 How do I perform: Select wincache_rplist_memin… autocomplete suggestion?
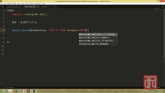[98, 37]
